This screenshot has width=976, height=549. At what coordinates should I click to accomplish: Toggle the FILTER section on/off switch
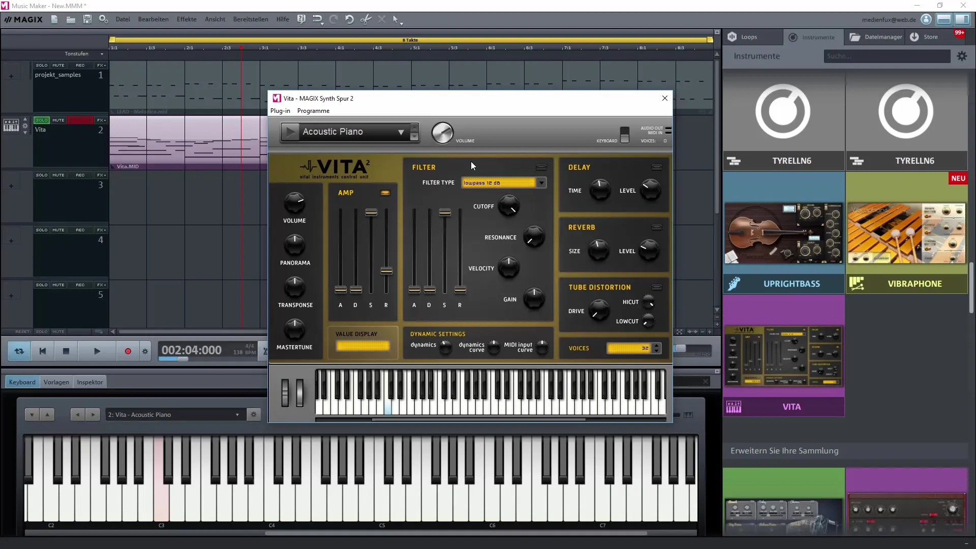541,167
